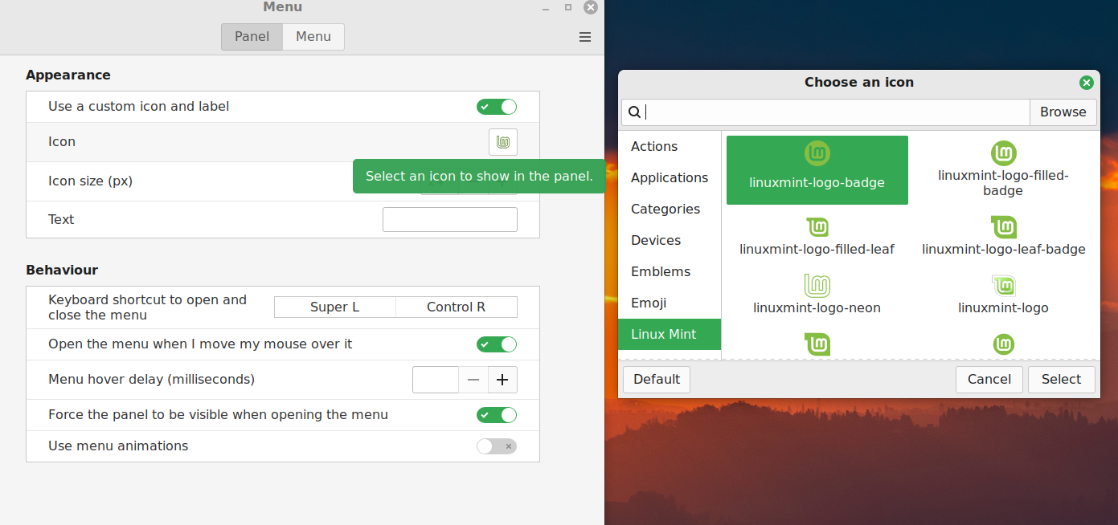Pick the plain linuxmint-logo icon
Screen dimensions: 1118x525
pos(1003,295)
